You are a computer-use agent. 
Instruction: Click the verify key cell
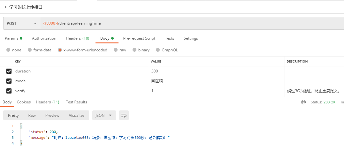[81, 91]
